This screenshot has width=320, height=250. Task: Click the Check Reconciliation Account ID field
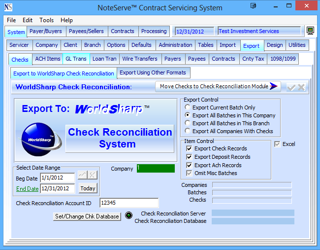tap(129, 203)
